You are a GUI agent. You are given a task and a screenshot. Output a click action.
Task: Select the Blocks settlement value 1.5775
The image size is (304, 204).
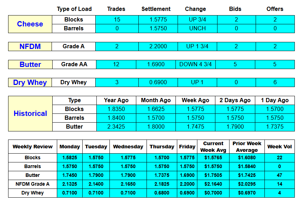158,19
